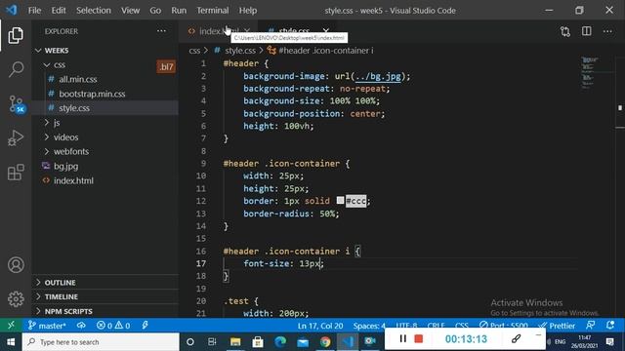Open Task View on the taskbar
625x351 pixels.
pyautogui.click(x=212, y=341)
